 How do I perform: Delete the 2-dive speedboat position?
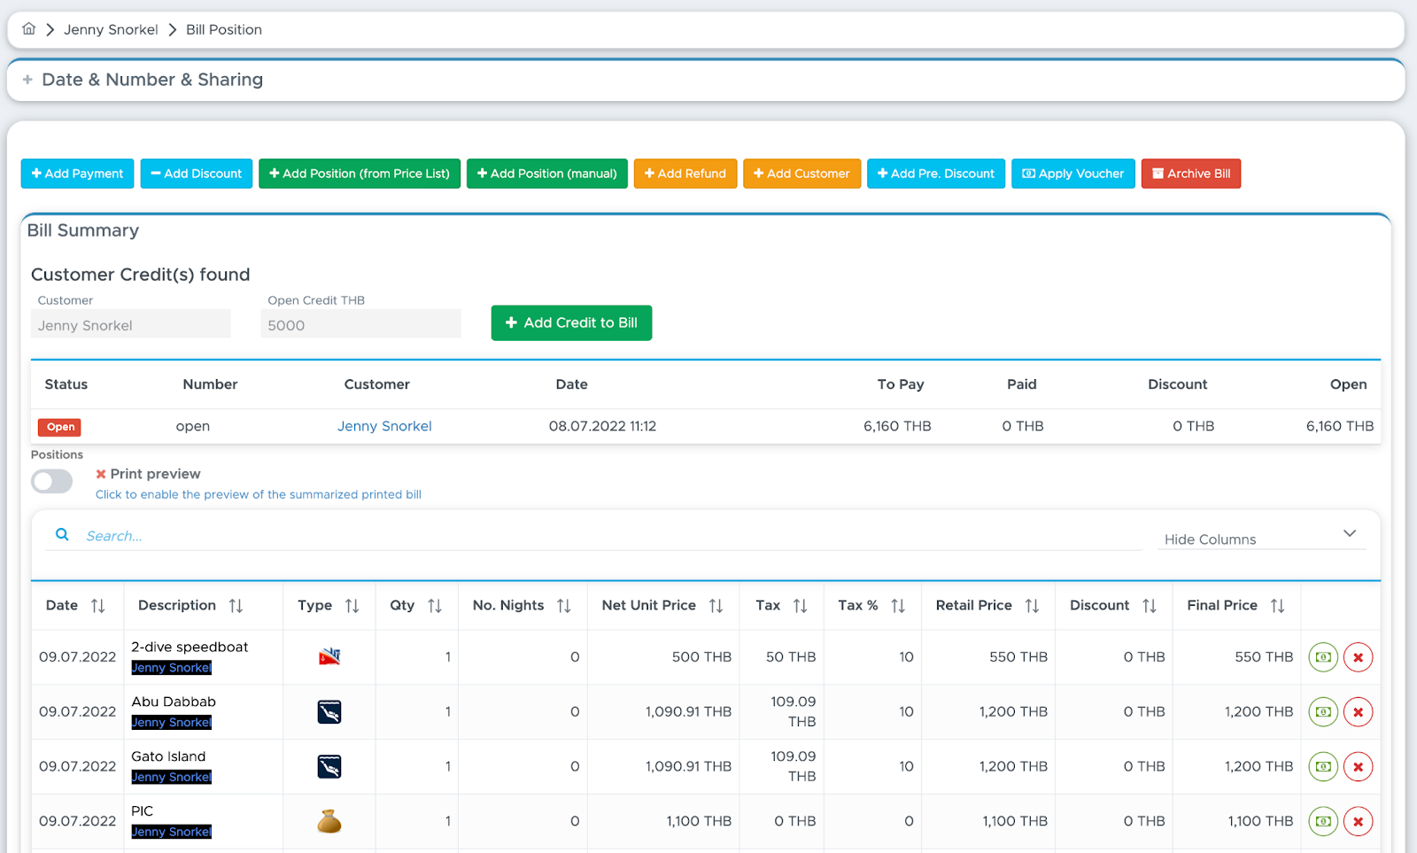(x=1359, y=657)
